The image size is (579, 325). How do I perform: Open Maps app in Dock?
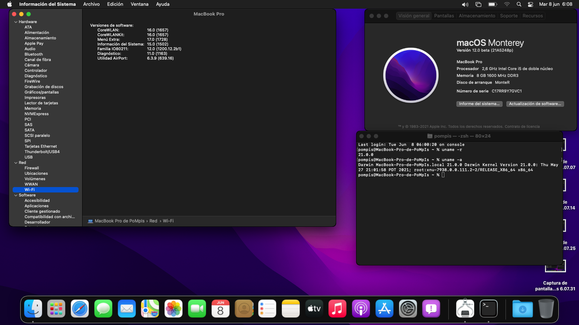pos(150,309)
